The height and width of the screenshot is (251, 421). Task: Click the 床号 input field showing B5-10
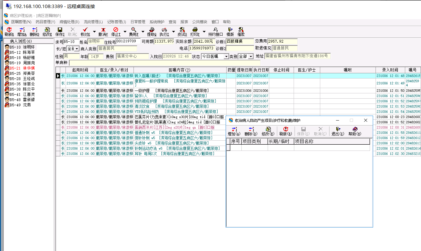pos(71,41)
